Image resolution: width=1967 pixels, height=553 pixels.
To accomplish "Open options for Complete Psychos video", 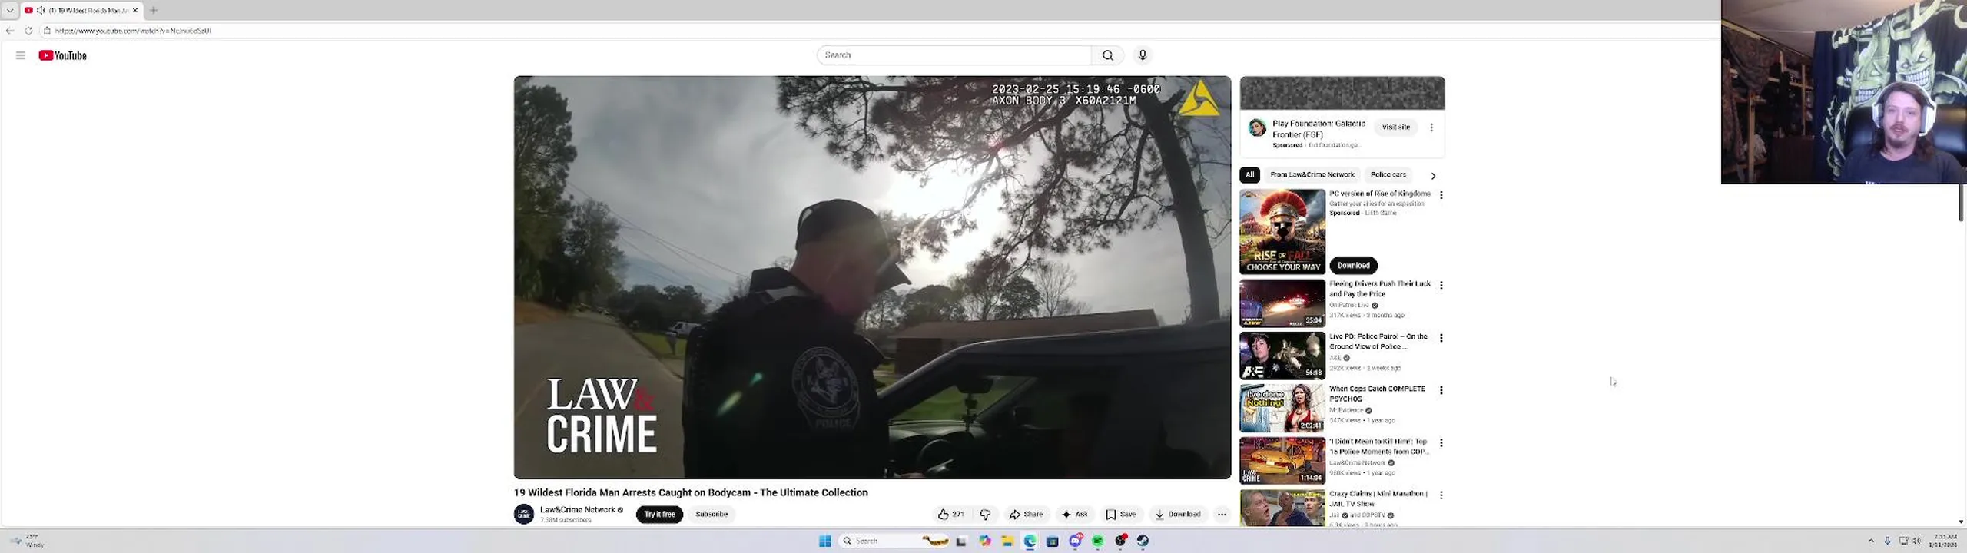I will [1441, 390].
